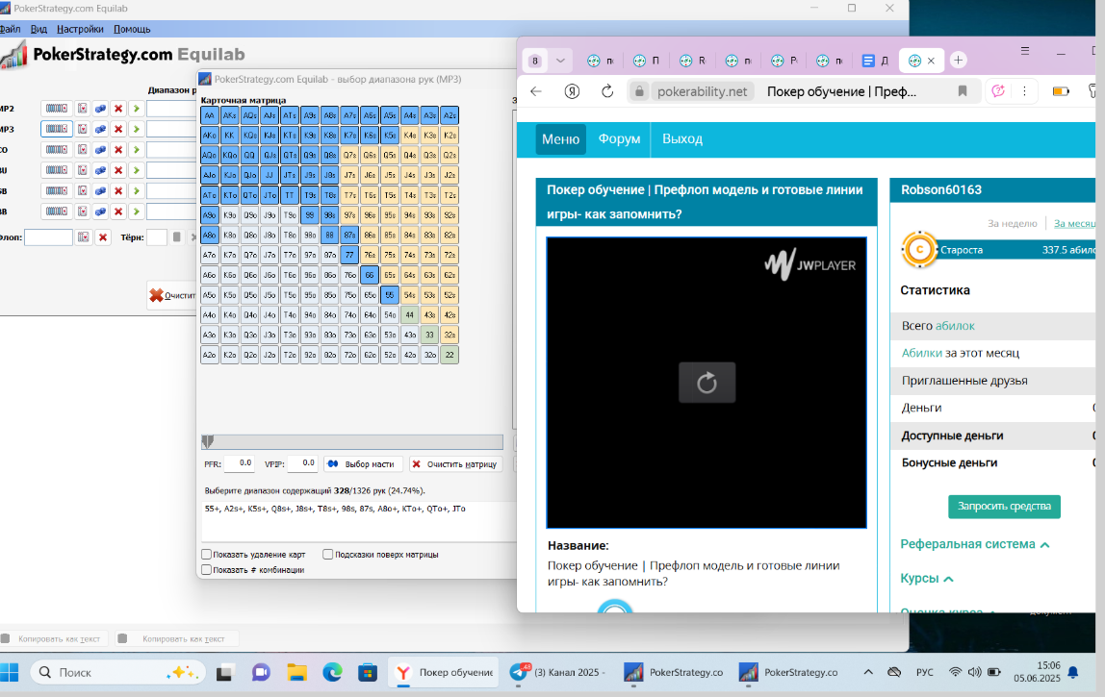Viewport: 1105px width, 697px height.
Task: Open Telegram Канал 2025 taskbar item
Action: coord(558,672)
